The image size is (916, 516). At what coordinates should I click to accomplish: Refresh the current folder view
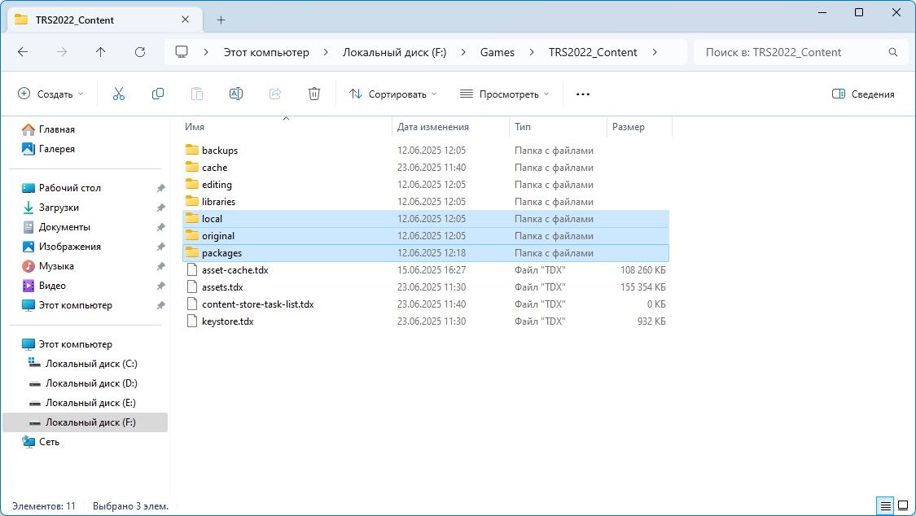pyautogui.click(x=139, y=52)
